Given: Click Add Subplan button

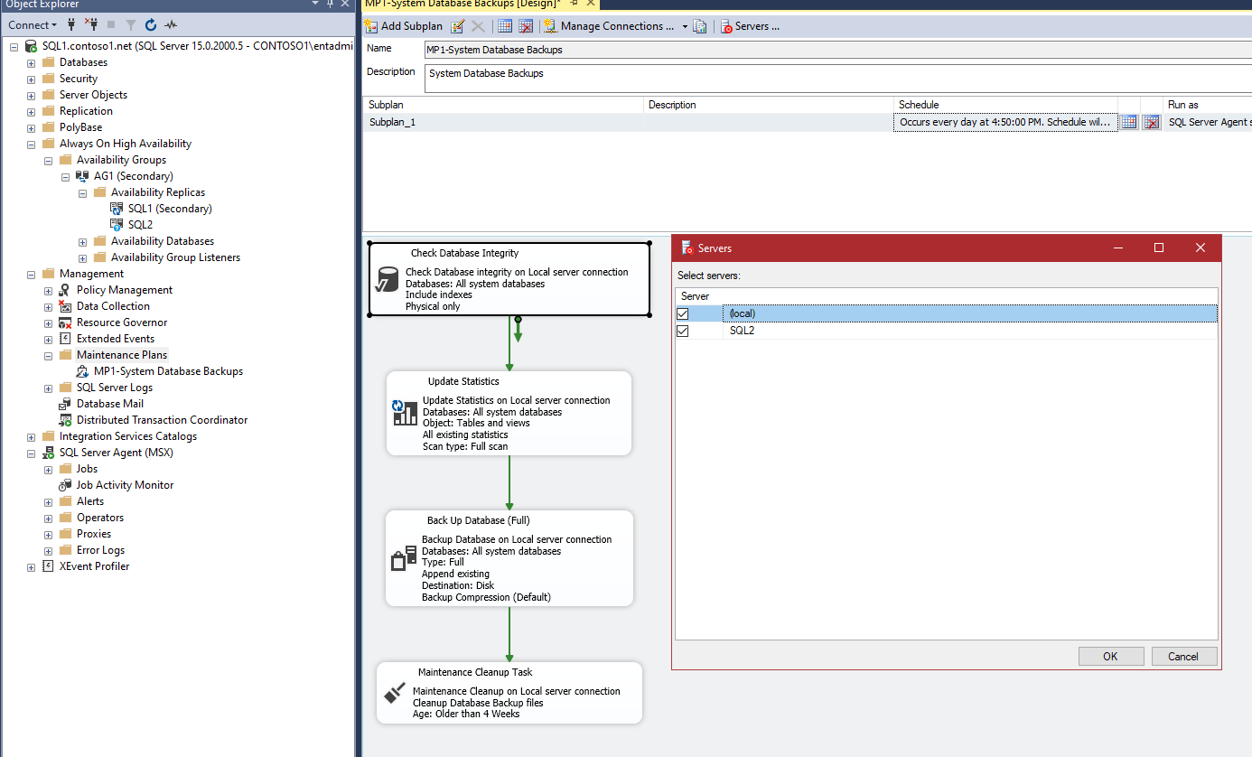Looking at the screenshot, I should coord(404,26).
